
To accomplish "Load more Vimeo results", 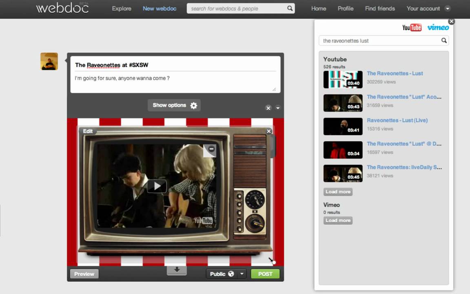I will coord(338,220).
